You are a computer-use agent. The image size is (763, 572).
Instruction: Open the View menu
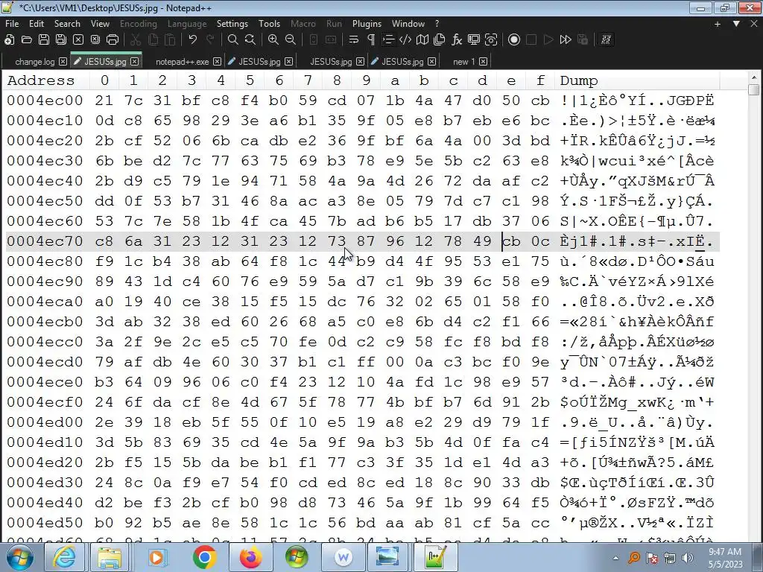pyautogui.click(x=101, y=23)
